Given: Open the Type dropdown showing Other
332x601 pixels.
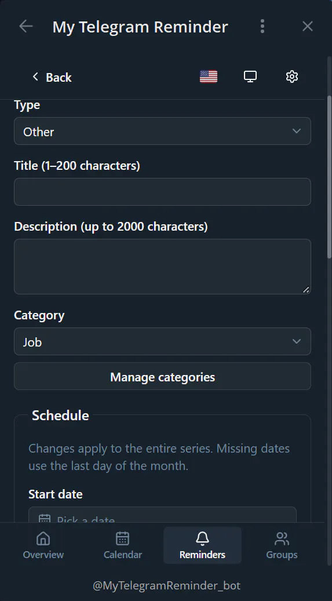Looking at the screenshot, I should point(163,131).
